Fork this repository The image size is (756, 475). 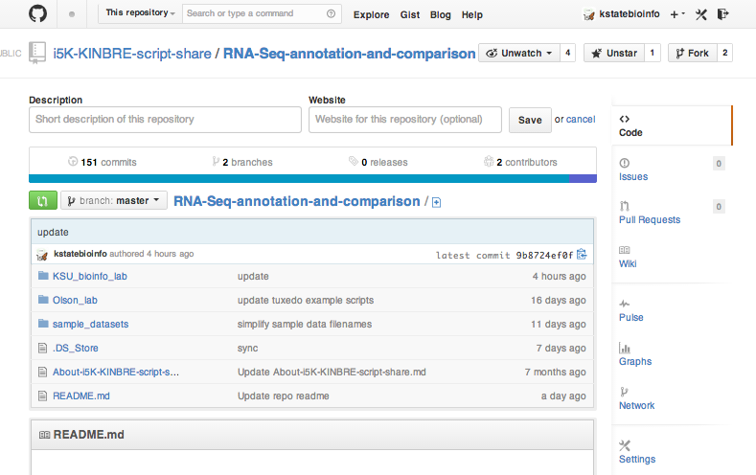tap(693, 53)
